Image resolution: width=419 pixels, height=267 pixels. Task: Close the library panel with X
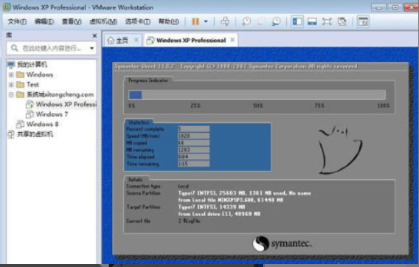(94, 35)
